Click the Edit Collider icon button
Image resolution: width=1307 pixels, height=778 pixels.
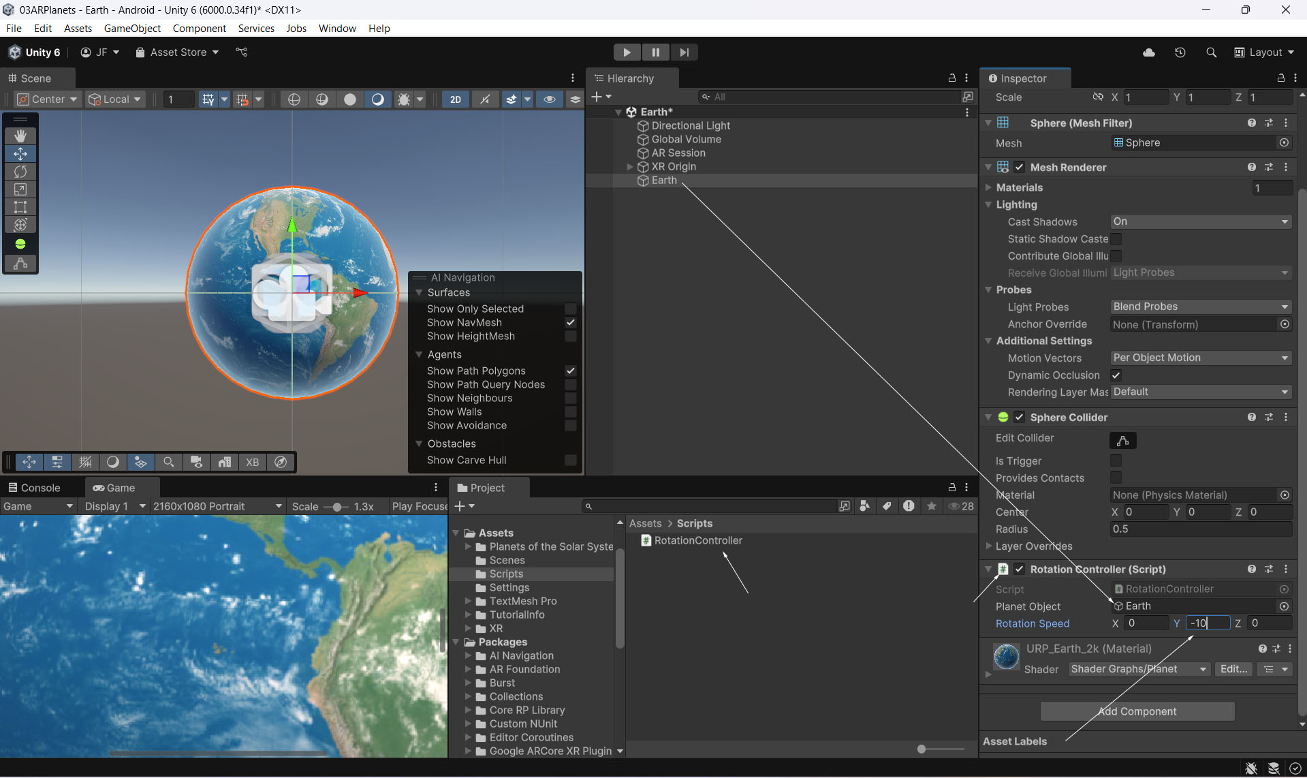pos(1122,441)
